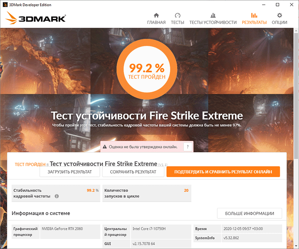Click the bar chart icon above ТЕСТЫ УСТОЙЧИВОСТИ

pos(213,15)
